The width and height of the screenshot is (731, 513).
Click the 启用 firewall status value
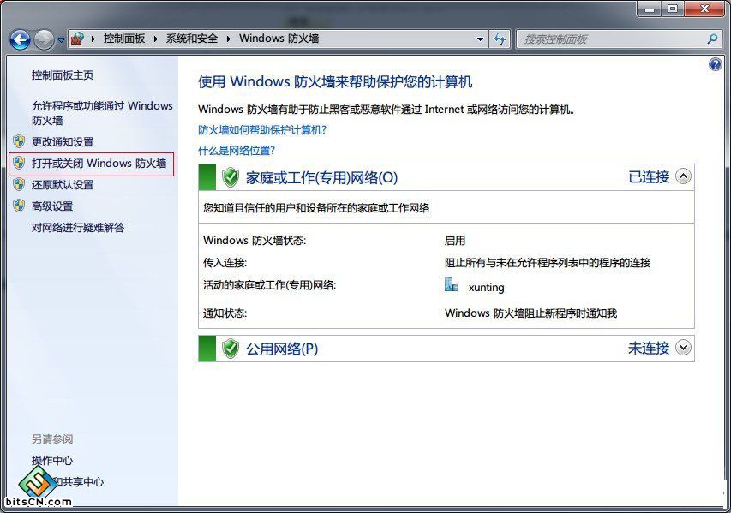pyautogui.click(x=455, y=241)
